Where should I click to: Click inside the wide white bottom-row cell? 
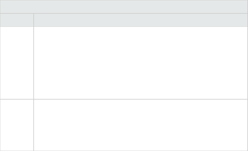(x=140, y=125)
